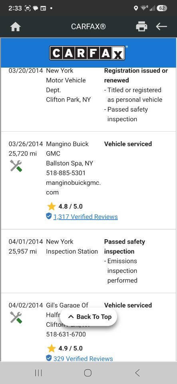Image resolution: width=177 pixels, height=384 pixels.
Task: Tap the CARFAX® page title
Action: click(89, 26)
